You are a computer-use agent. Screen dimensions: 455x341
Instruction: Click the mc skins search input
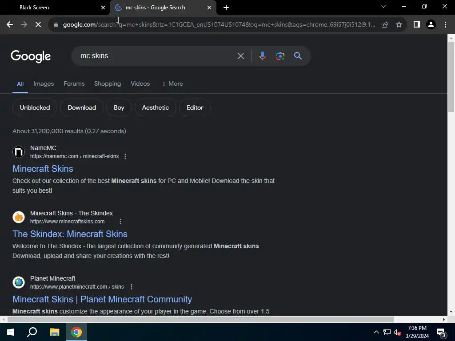pos(157,56)
